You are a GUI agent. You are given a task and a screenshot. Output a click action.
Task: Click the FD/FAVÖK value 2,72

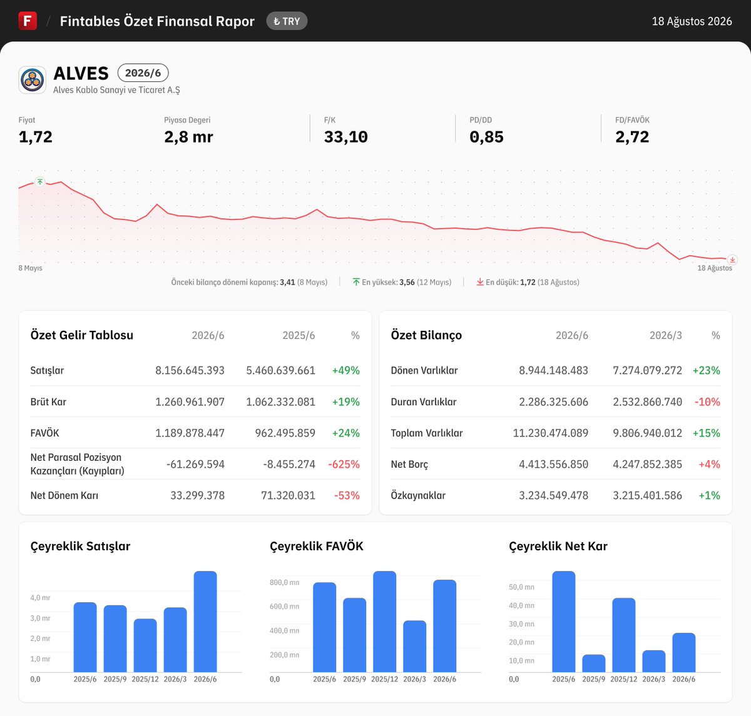coord(632,137)
